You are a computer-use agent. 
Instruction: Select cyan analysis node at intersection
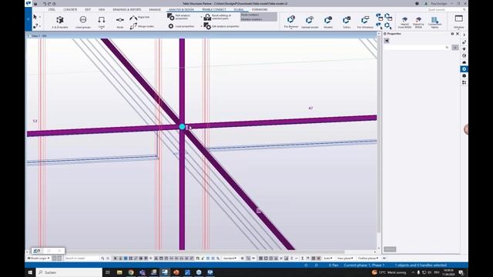(182, 126)
